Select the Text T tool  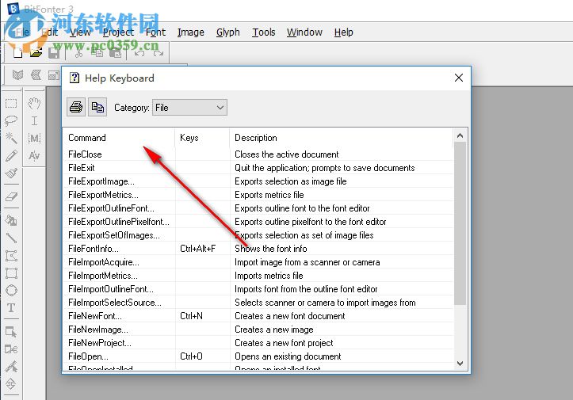pos(11,308)
